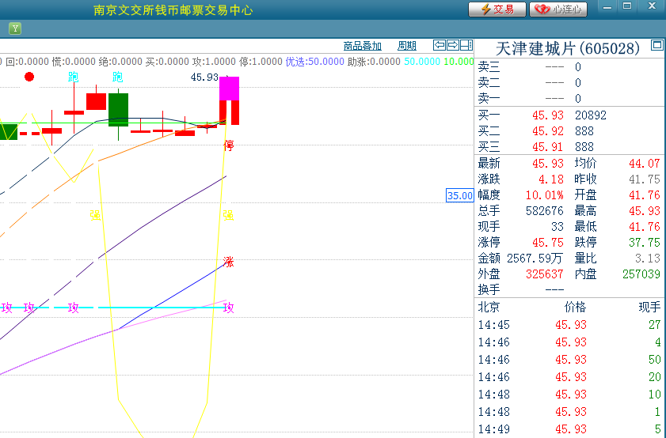Select the 总手 value 582676
The image size is (666, 438).
[x=545, y=211]
